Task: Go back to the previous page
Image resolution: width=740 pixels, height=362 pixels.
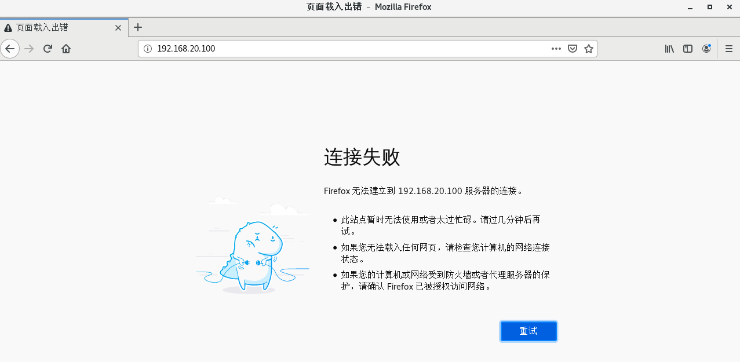Action: click(10, 49)
